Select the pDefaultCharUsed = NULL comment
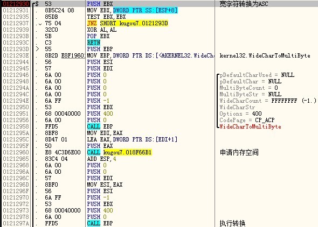Viewport: 318px width, 227px height. point(257,75)
